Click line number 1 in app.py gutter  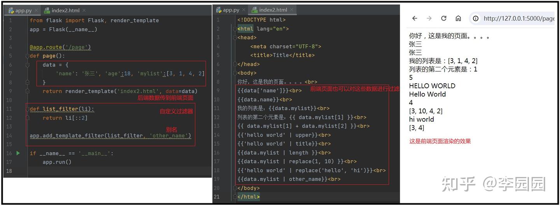pos(10,21)
